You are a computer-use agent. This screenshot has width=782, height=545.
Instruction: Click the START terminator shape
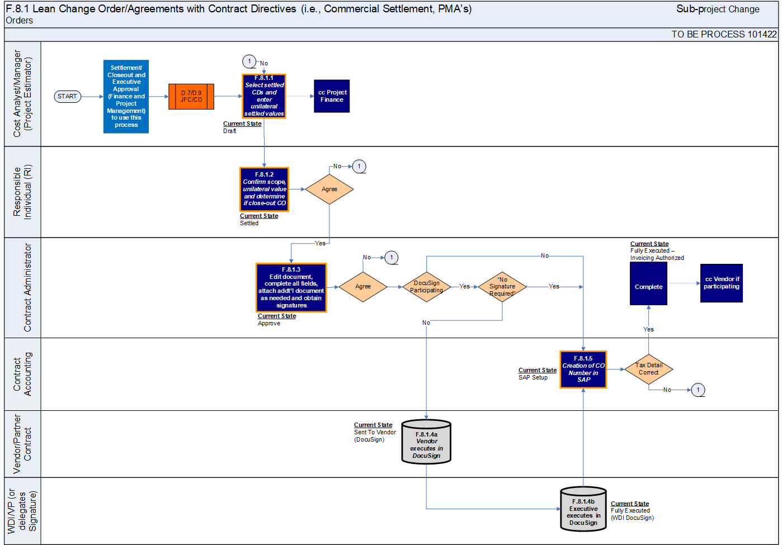[x=68, y=96]
